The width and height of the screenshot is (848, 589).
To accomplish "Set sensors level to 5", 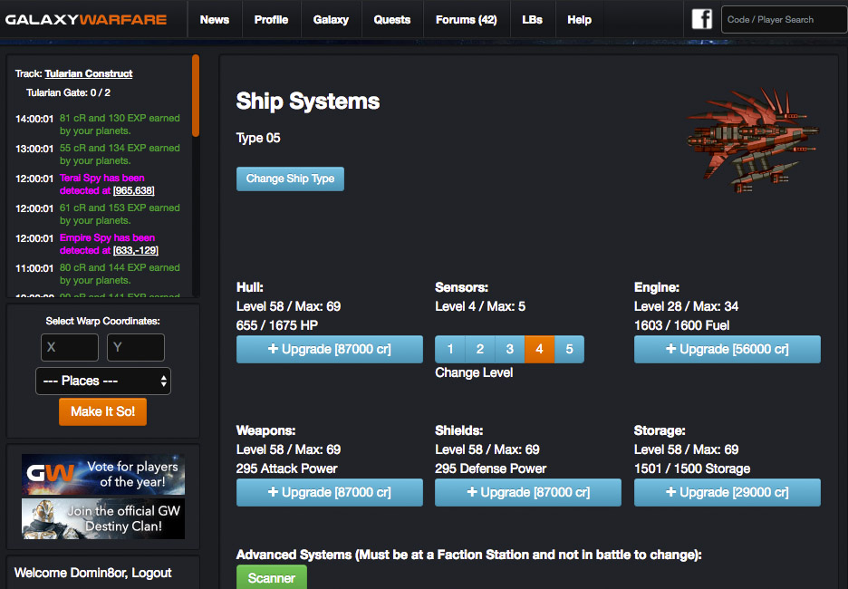I will (x=569, y=349).
